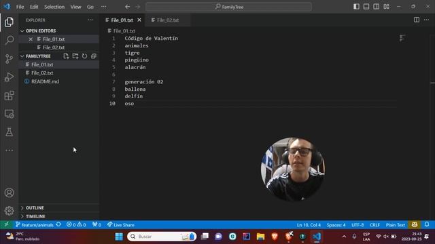The width and height of the screenshot is (435, 244).
Task: Open the Explorer view in activity bar
Action: [9, 22]
